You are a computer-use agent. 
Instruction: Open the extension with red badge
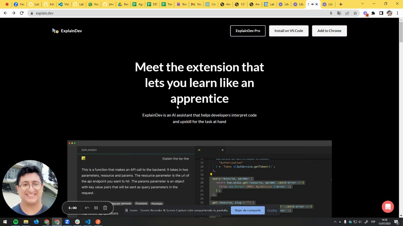[x=366, y=13]
